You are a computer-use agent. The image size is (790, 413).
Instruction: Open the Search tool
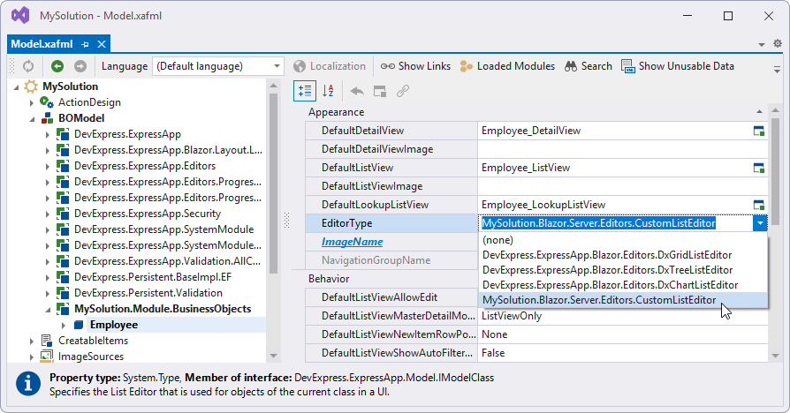pyautogui.click(x=588, y=66)
